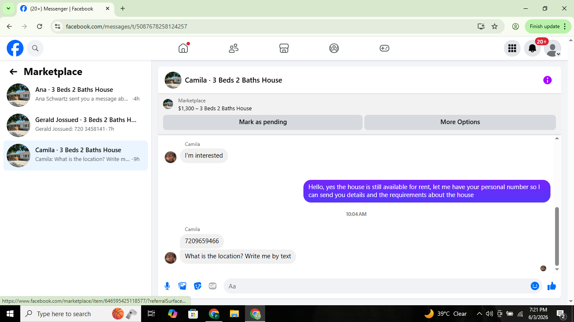Image resolution: width=574 pixels, height=322 pixels.
Task: Open Task View on the taskbar
Action: click(x=152, y=314)
